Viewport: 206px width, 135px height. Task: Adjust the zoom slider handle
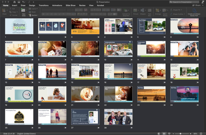point(180,134)
